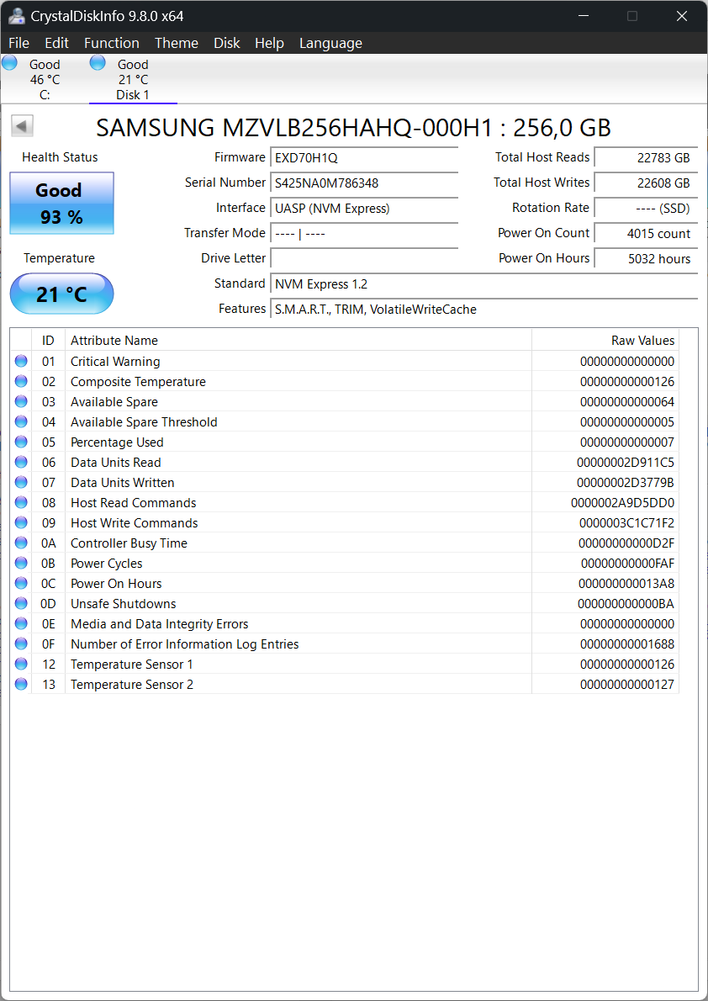708x1001 pixels.
Task: Click status orb for Unsafe Shutdowns attribute
Action: pos(21,604)
